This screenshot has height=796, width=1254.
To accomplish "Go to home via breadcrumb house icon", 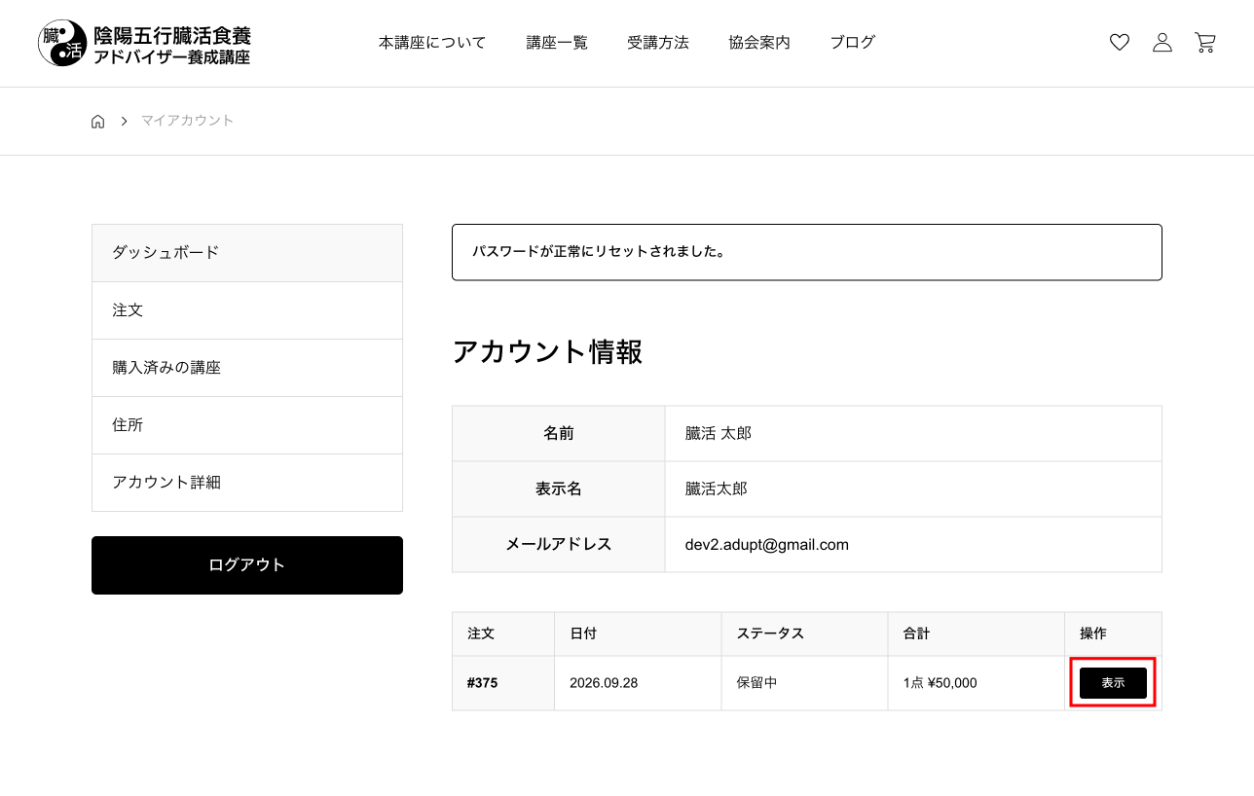I will coord(97,122).
